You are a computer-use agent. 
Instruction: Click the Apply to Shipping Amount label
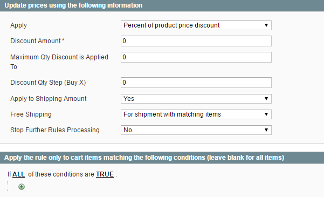[49, 99]
